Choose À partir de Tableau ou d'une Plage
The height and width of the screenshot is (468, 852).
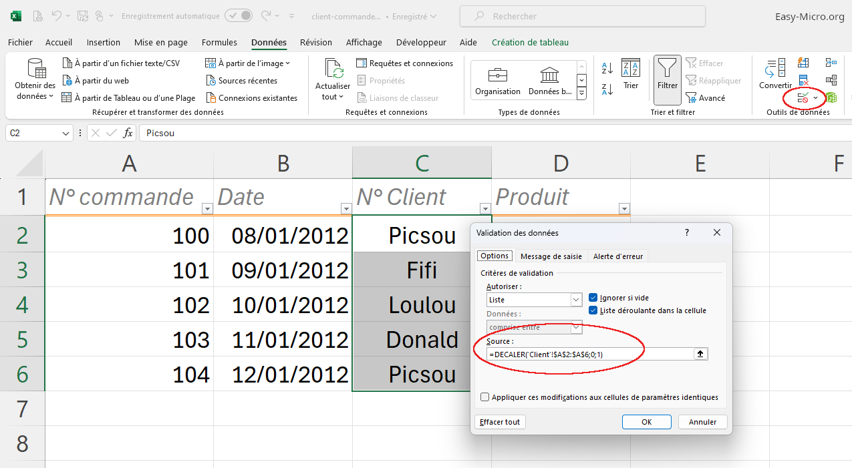[x=128, y=98]
